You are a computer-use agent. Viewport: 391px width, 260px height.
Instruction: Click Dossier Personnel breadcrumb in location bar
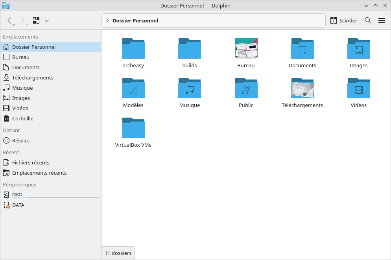coord(135,20)
